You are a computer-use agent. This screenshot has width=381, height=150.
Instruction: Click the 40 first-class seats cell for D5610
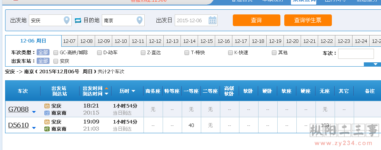coord(191,125)
